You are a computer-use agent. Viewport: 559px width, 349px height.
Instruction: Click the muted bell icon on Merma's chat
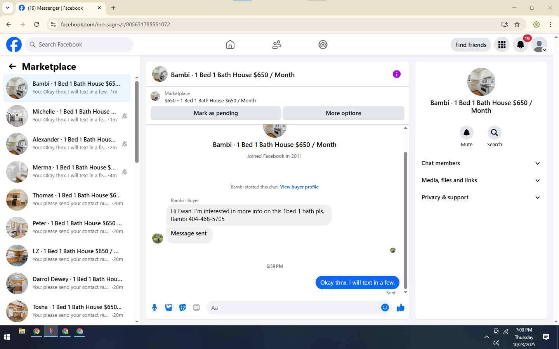point(125,172)
